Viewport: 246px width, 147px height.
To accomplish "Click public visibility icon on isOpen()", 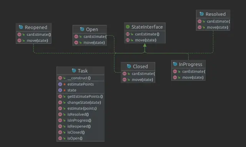I will (x=64, y=138).
